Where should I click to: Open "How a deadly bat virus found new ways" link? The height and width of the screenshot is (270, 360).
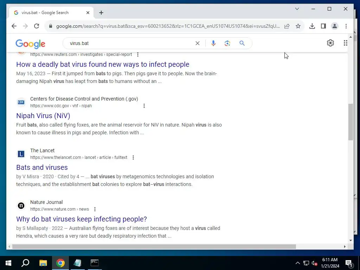coord(103,64)
